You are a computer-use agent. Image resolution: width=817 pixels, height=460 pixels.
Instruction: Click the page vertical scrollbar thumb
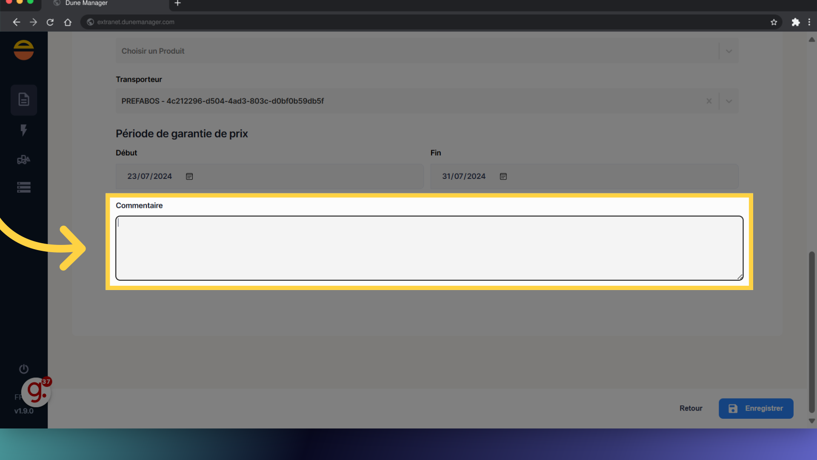click(x=811, y=332)
